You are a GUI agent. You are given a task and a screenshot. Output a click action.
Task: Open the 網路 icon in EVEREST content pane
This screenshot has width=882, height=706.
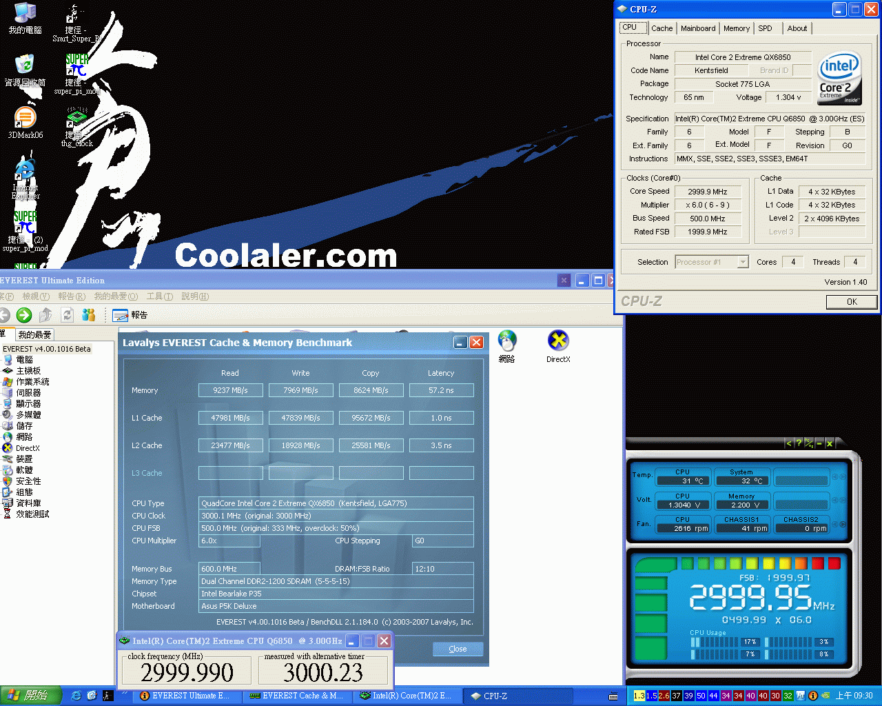click(507, 346)
